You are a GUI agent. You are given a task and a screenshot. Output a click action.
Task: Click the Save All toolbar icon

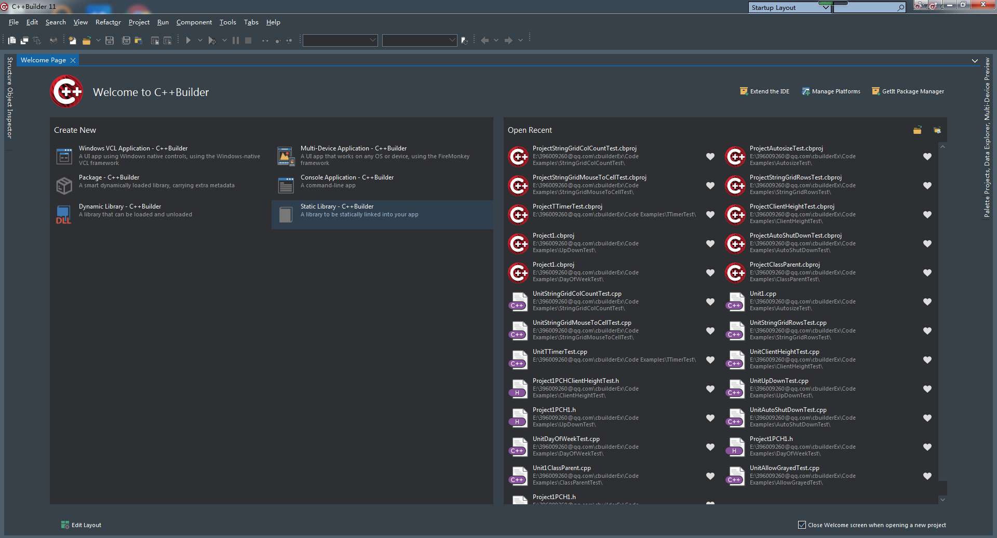click(x=126, y=40)
